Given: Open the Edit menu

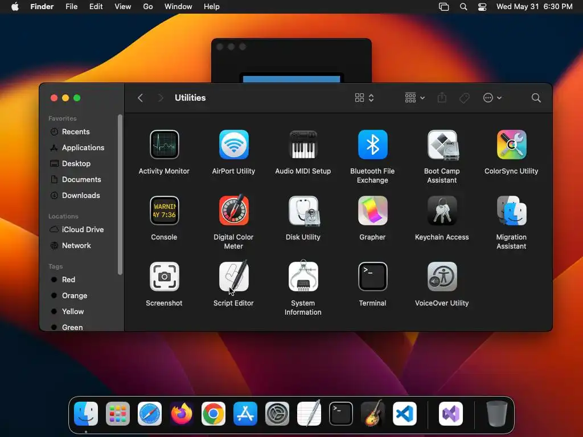Looking at the screenshot, I should (96, 7).
